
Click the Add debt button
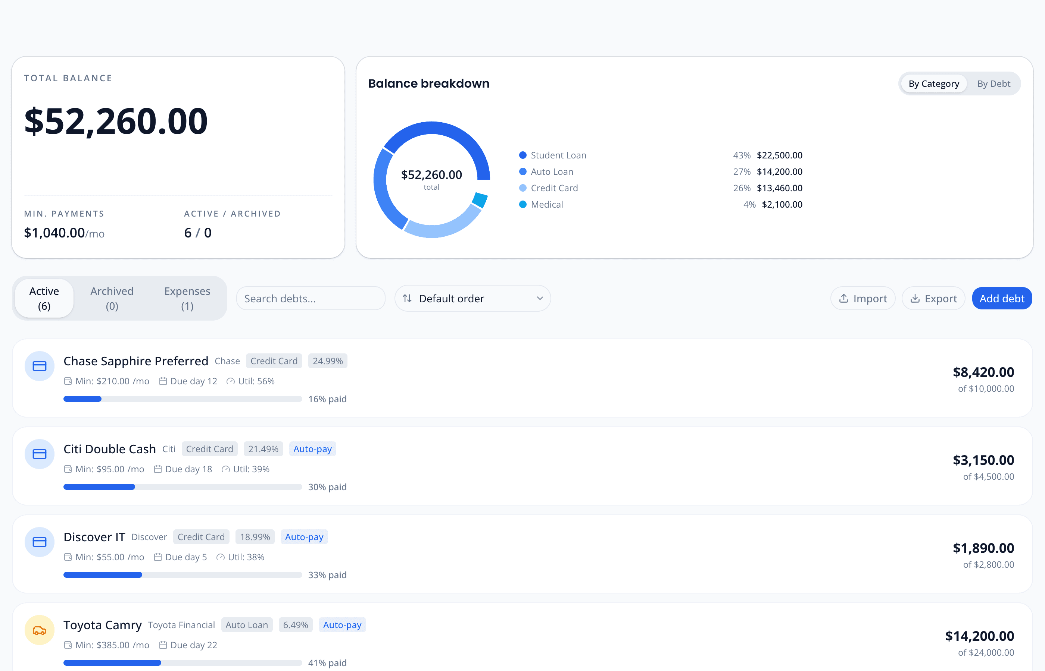pos(1002,298)
